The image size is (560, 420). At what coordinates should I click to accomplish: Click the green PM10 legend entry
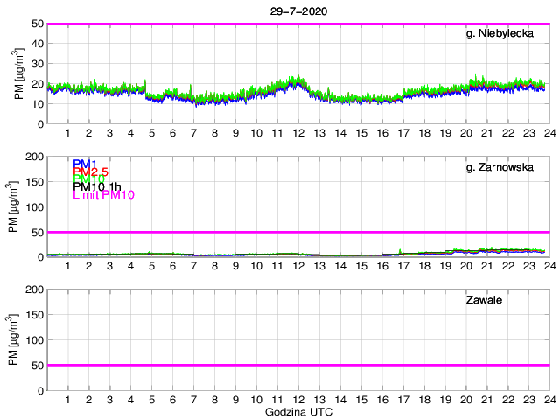coord(88,179)
